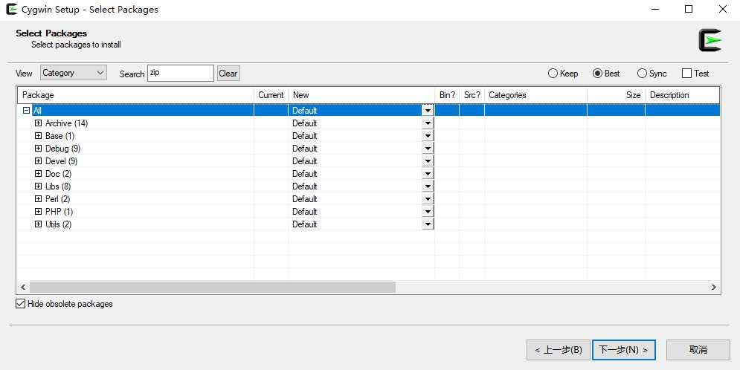Click the Description column header
The image size is (740, 370).
(x=683, y=95)
